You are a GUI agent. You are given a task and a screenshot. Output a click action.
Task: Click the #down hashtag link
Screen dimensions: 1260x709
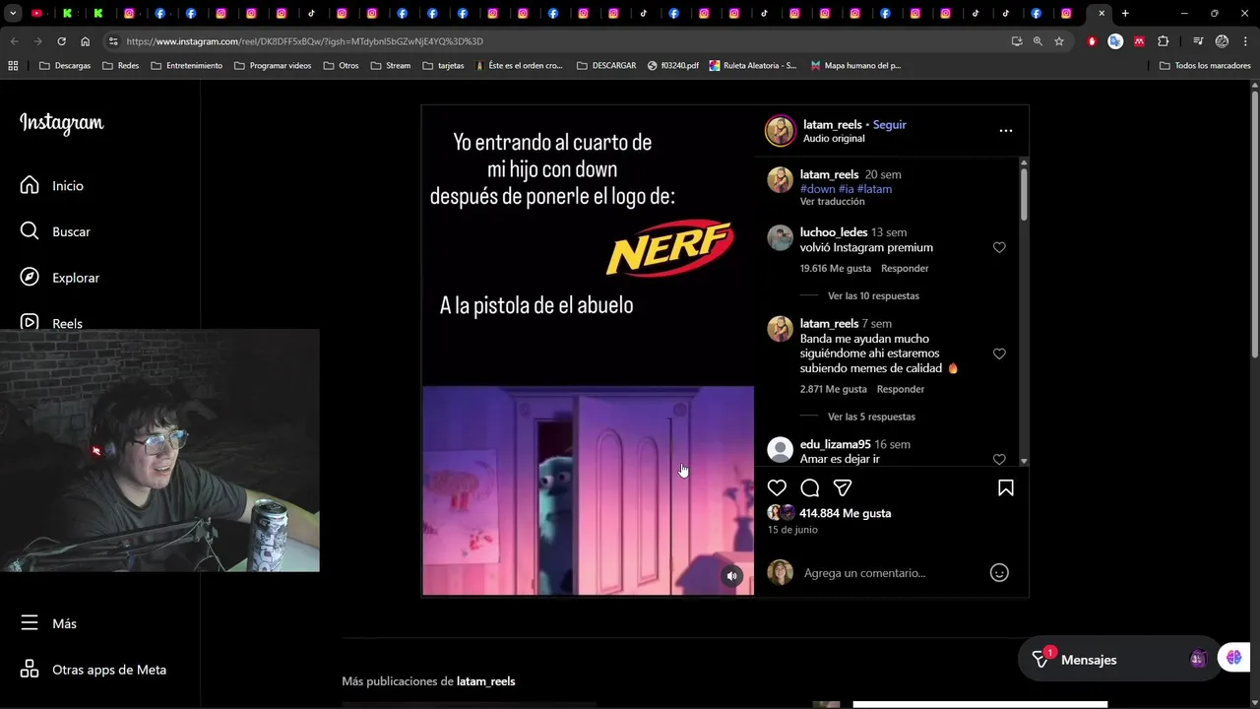click(x=817, y=189)
